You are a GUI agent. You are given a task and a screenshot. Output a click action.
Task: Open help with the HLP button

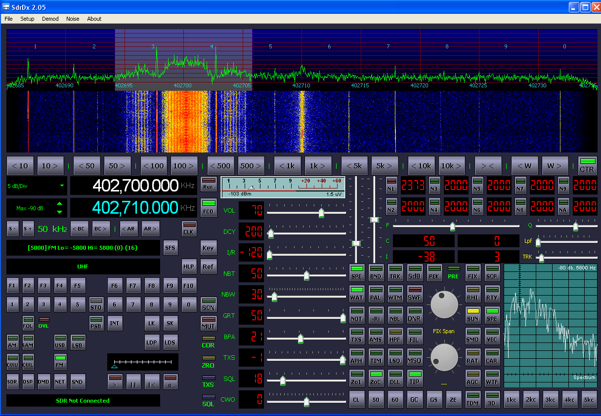(x=189, y=266)
